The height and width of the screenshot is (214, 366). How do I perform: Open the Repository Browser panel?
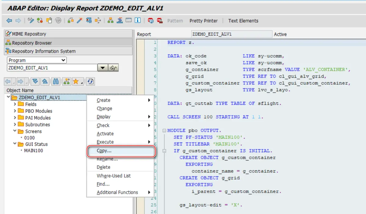(68, 43)
